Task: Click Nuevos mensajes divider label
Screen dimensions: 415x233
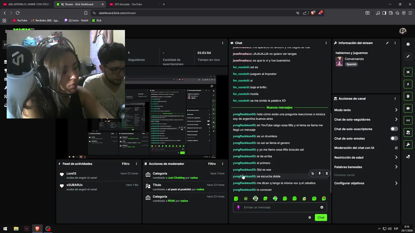Action: tap(279, 107)
